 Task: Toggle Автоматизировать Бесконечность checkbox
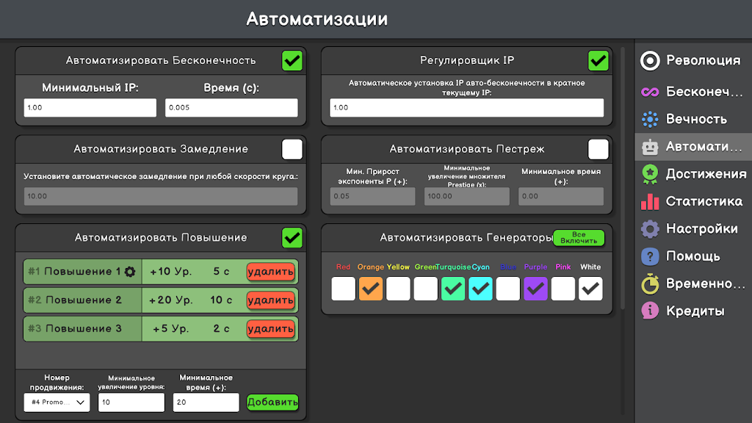point(292,61)
